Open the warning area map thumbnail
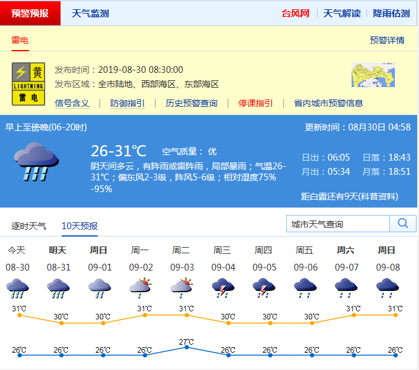The height and width of the screenshot is (370, 419). pos(373,75)
